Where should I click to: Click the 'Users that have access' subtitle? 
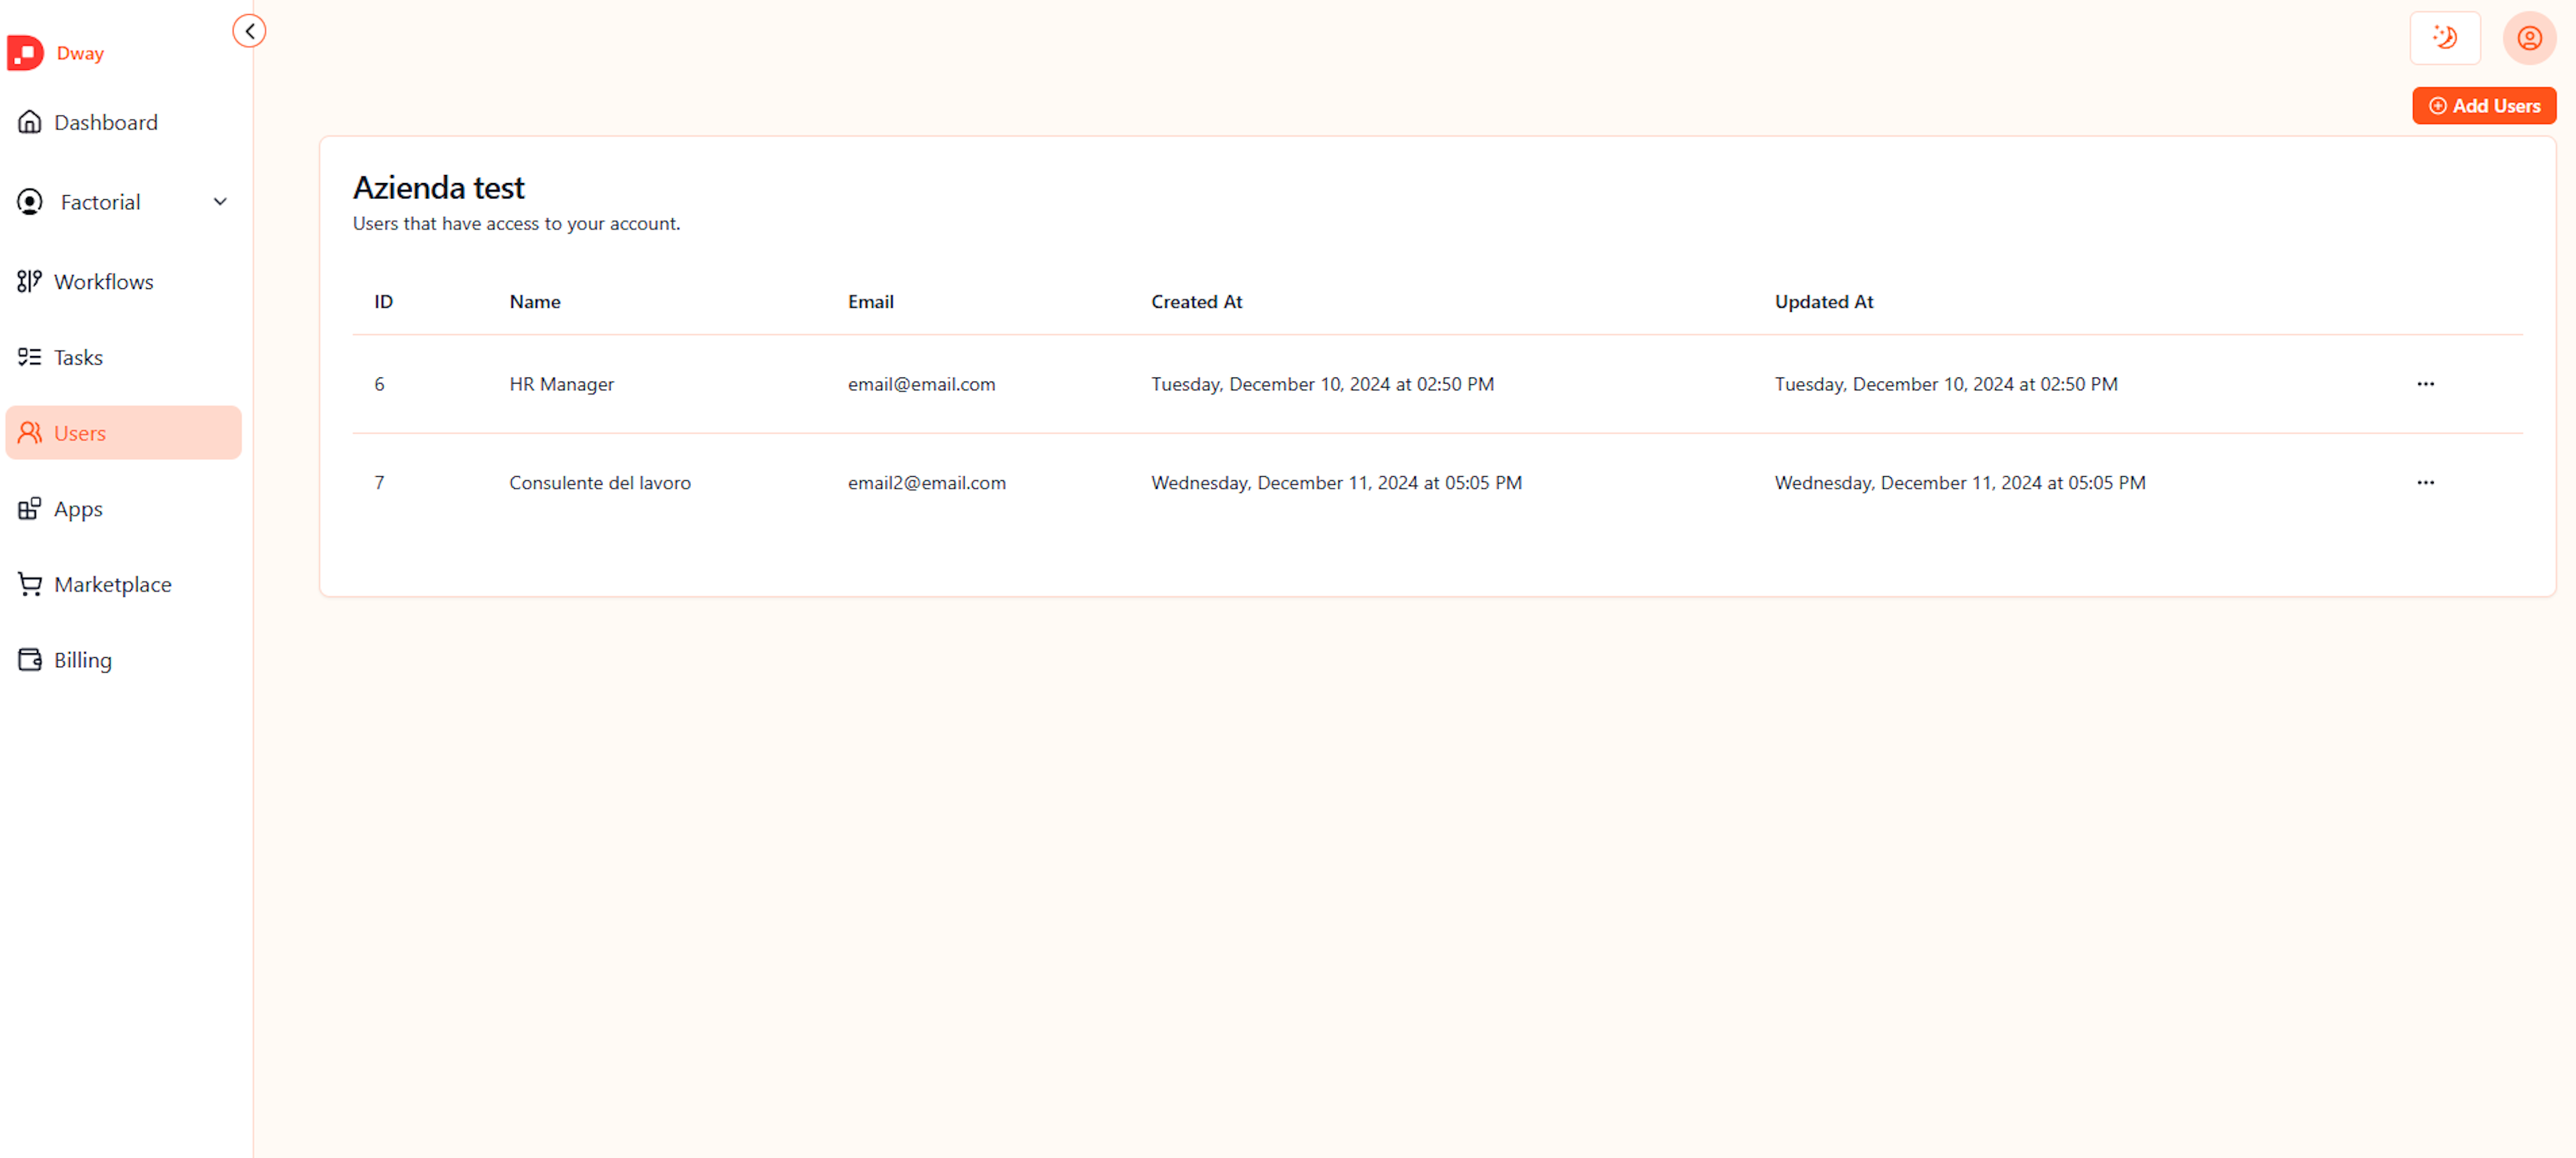[516, 224]
